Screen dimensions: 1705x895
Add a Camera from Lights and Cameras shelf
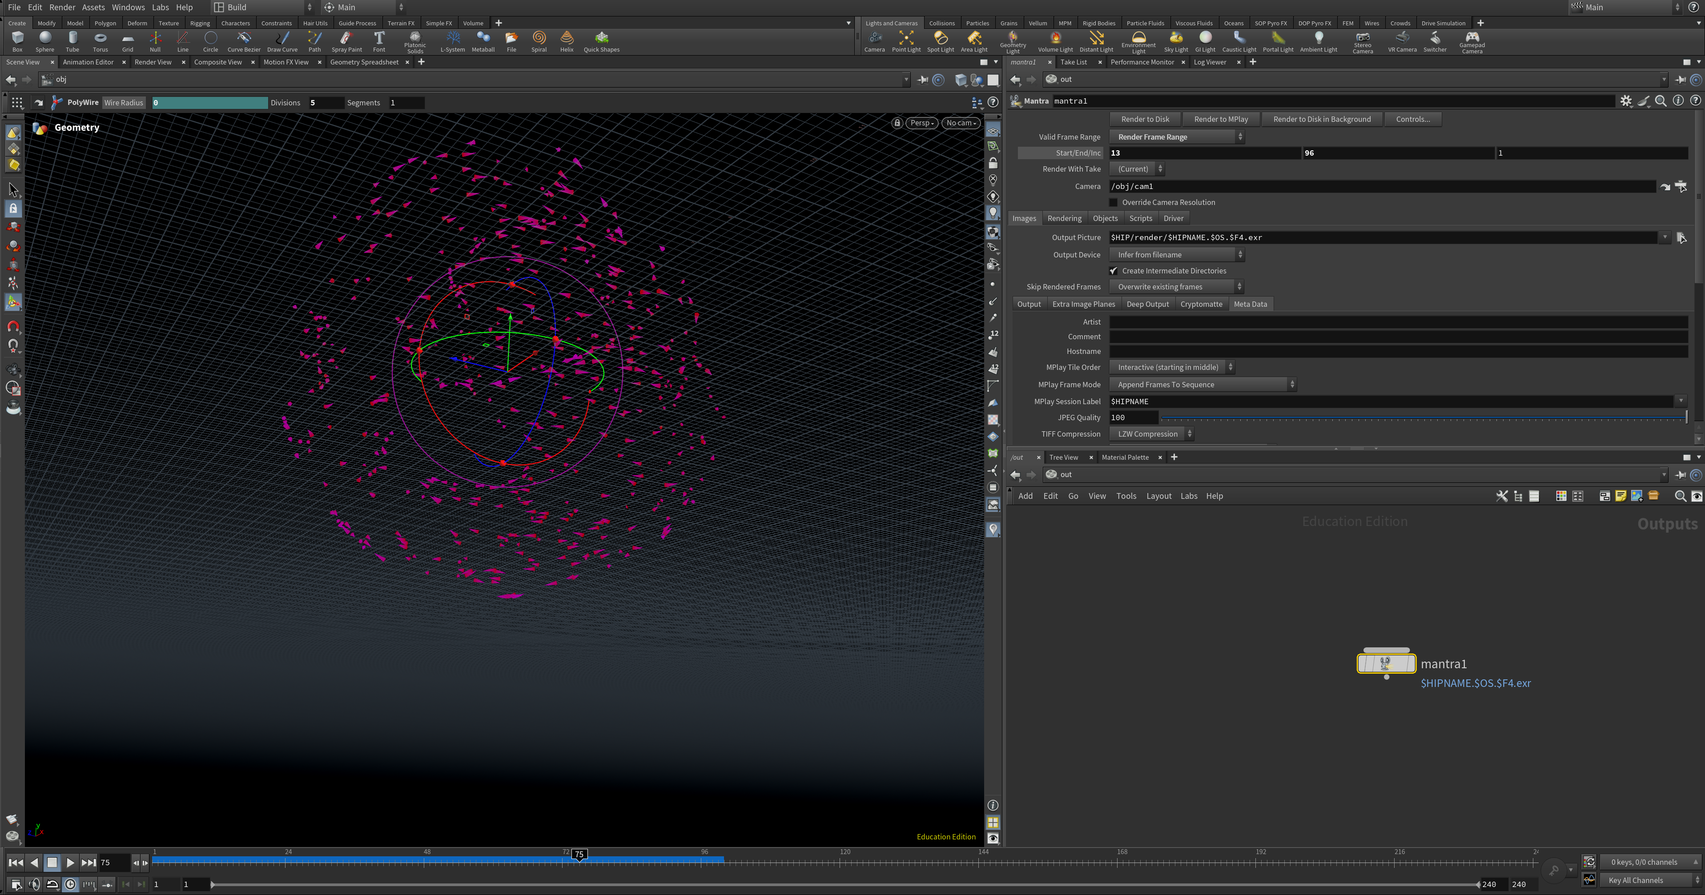coord(874,41)
